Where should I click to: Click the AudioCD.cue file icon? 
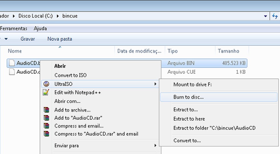[x=12, y=72]
